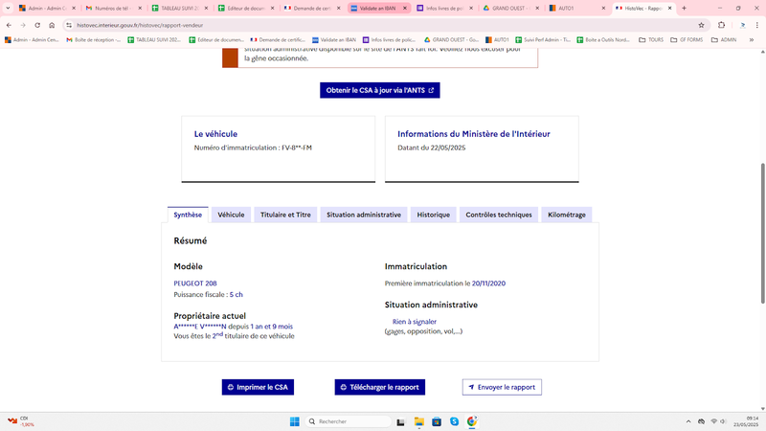Close the HistoVec tab
The height and width of the screenshot is (431, 766).
pos(669,9)
